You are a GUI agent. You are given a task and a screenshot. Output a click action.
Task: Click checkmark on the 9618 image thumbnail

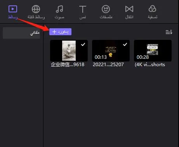pos(83,44)
